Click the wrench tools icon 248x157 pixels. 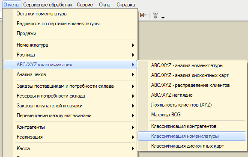155,15
